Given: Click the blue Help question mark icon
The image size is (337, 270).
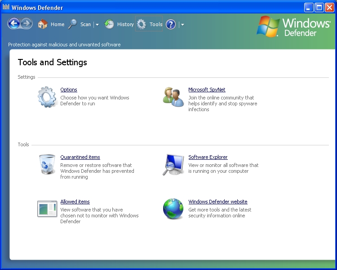Looking at the screenshot, I should [x=171, y=24].
